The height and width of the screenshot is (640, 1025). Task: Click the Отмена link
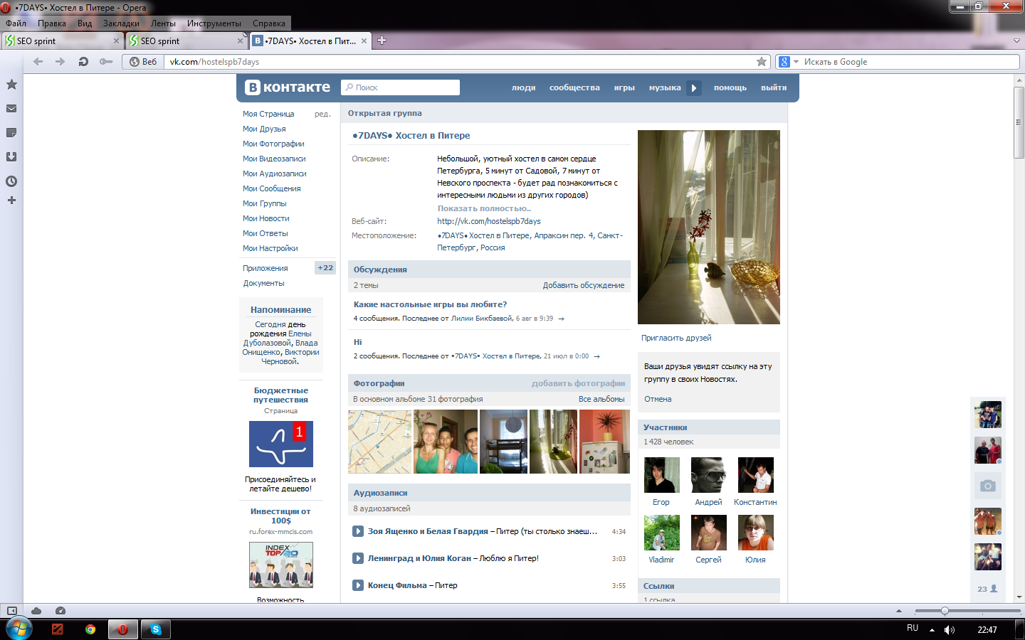pyautogui.click(x=658, y=399)
